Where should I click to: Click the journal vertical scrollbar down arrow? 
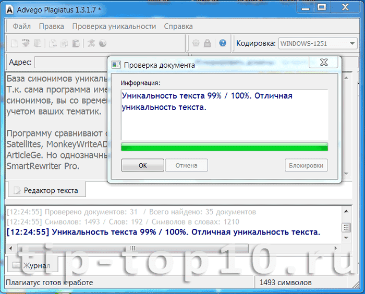pyautogui.click(x=346, y=238)
